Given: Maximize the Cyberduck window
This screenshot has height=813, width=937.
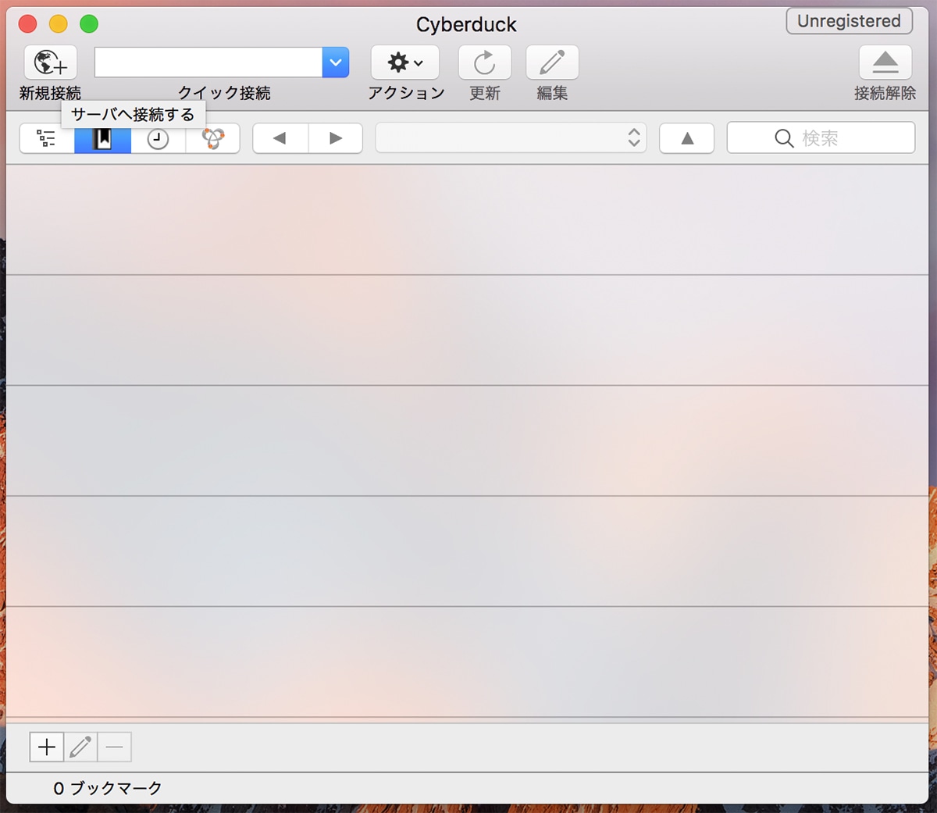Looking at the screenshot, I should point(90,24).
